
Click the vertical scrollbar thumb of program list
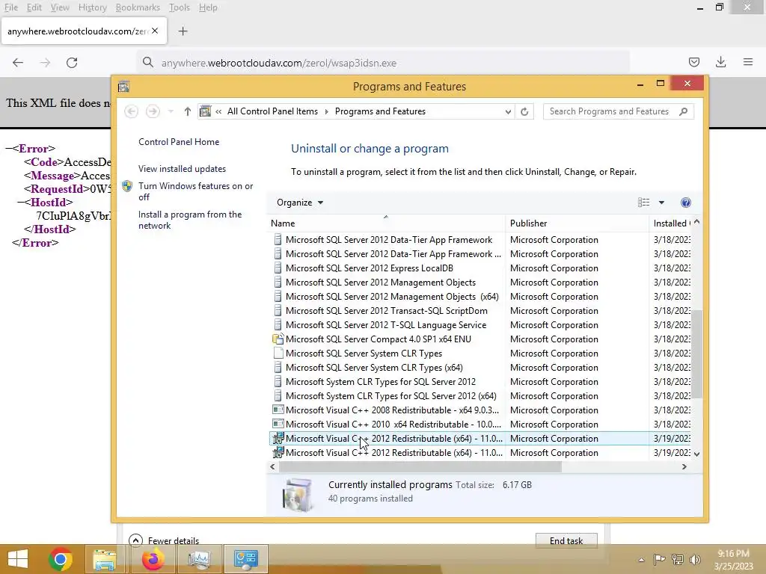coord(696,354)
